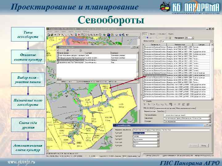This screenshot has height=166, width=222.
Task: Switch to the Севооборот sub-tab
Action: click(161, 111)
